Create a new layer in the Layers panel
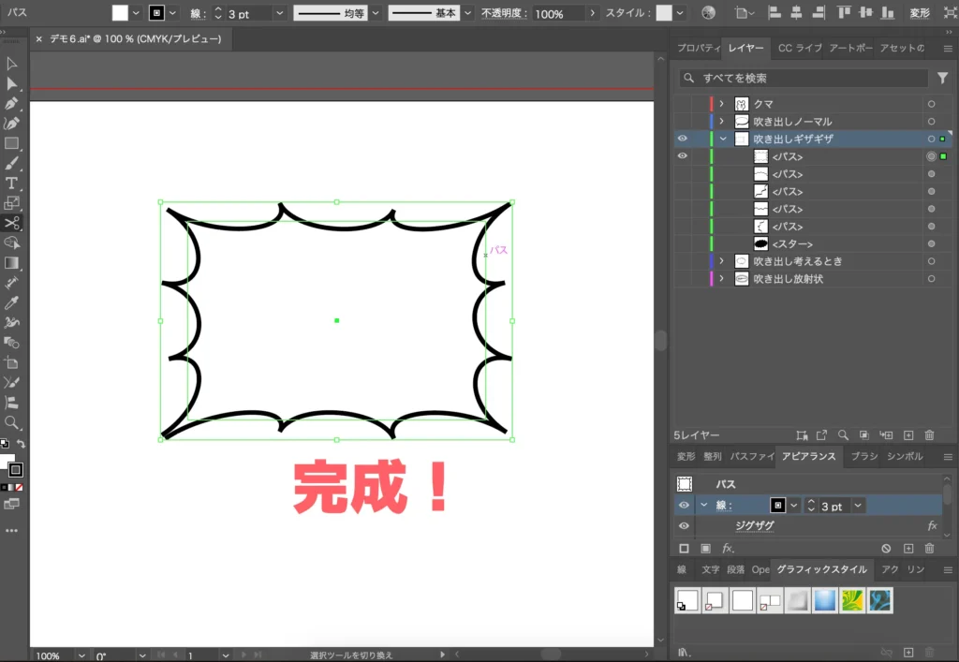The height and width of the screenshot is (662, 959). pos(907,435)
